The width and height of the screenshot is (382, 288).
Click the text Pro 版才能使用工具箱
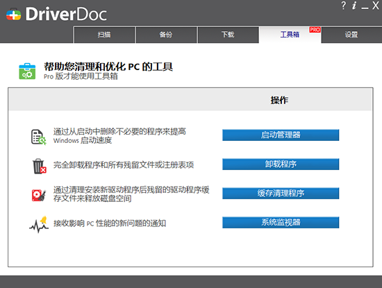coord(81,76)
